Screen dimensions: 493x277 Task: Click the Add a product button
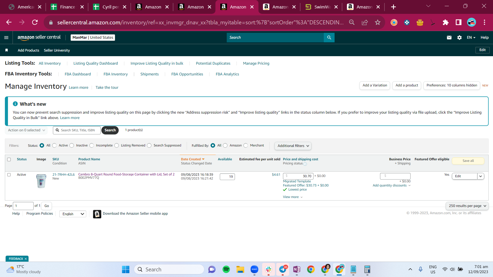click(407, 85)
